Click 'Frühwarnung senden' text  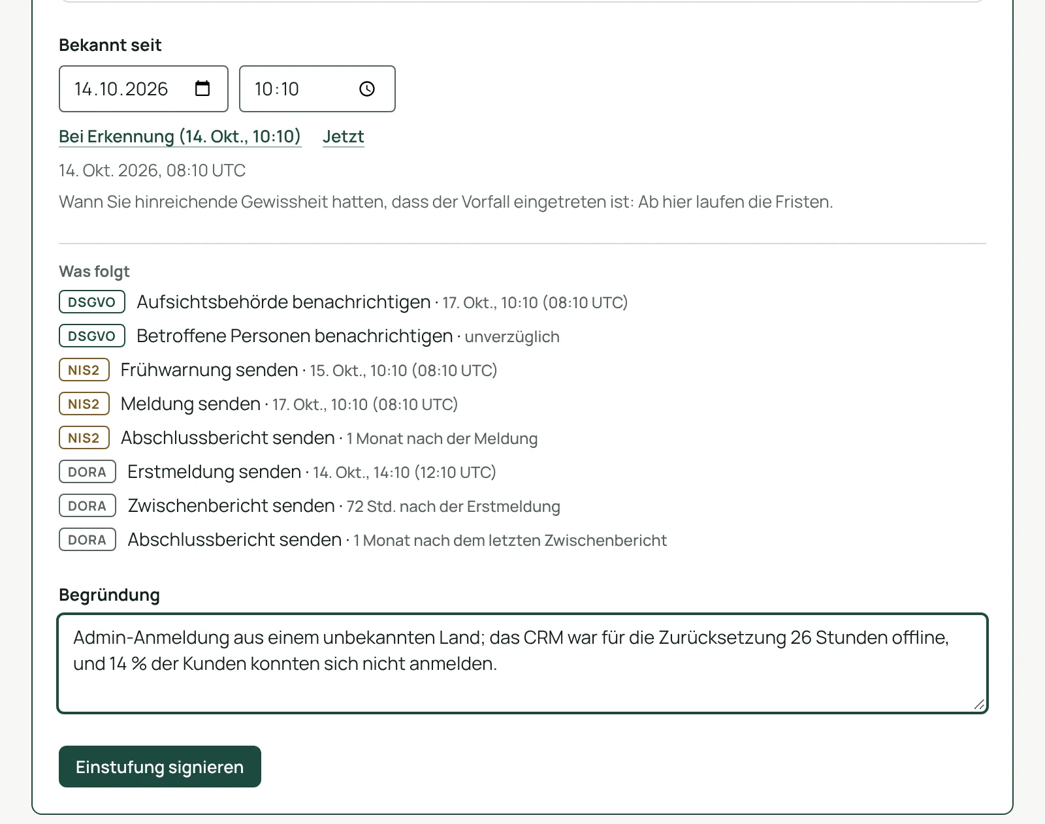coord(209,370)
